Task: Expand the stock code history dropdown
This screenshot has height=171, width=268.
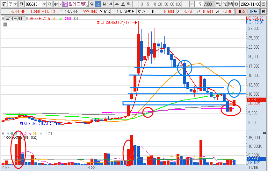Action: [44, 4]
